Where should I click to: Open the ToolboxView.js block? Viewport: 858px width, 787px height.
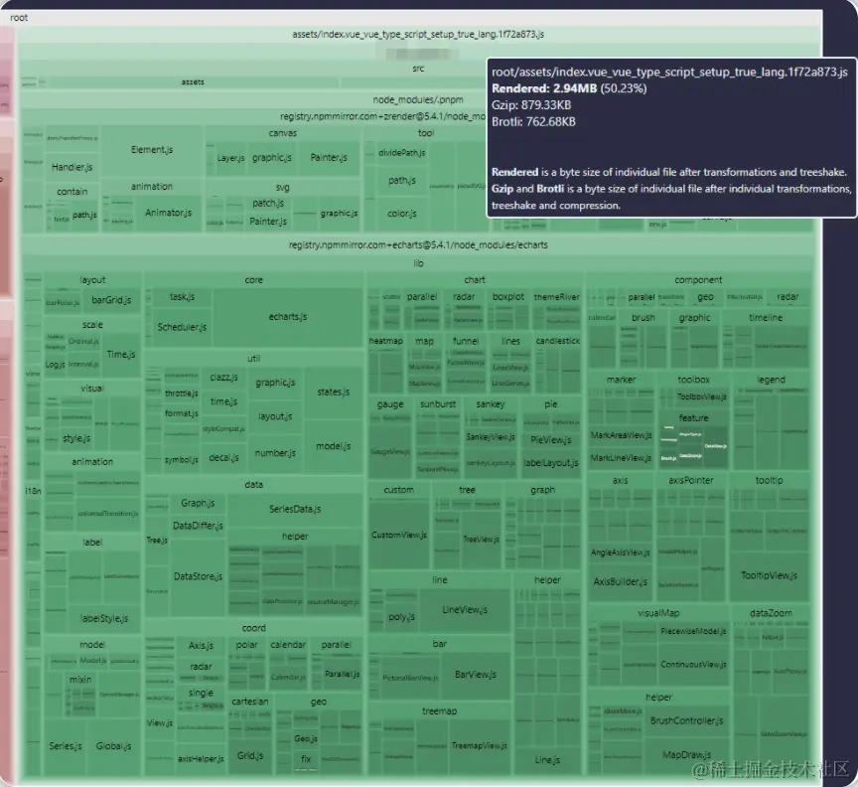pos(701,396)
